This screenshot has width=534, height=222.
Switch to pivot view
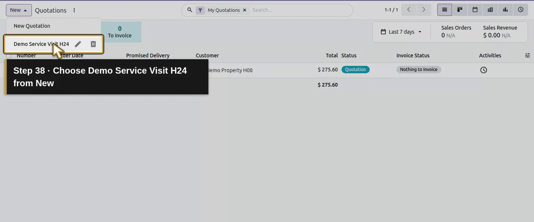490,10
